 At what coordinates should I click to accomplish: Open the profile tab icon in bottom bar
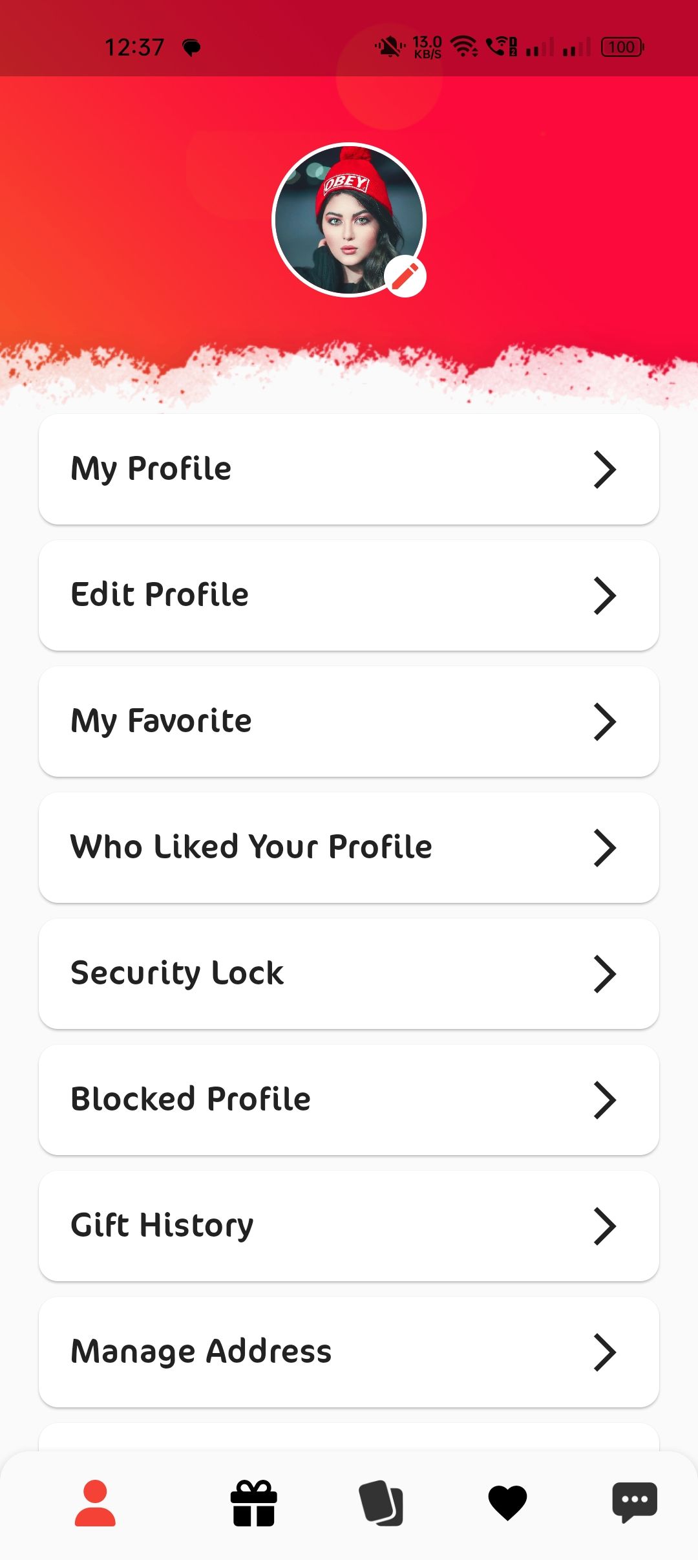[x=95, y=1503]
